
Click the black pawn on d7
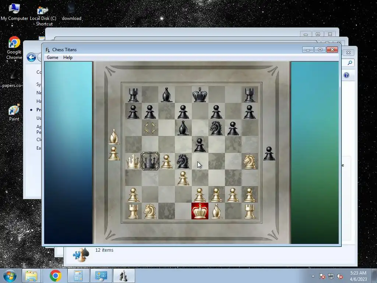[x=183, y=112]
